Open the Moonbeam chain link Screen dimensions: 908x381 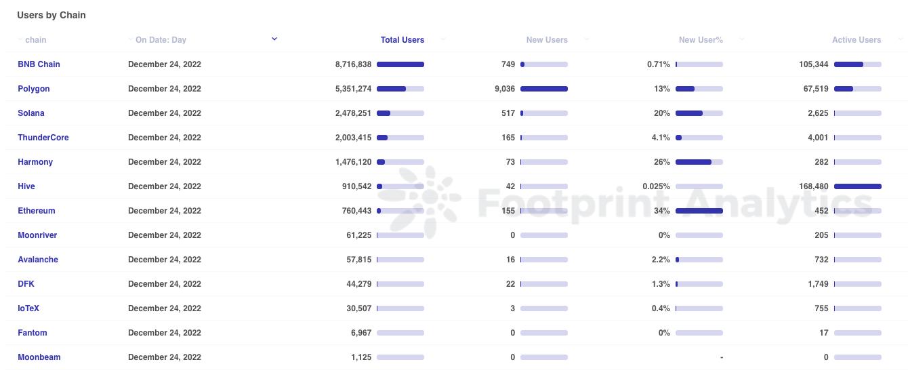click(39, 357)
